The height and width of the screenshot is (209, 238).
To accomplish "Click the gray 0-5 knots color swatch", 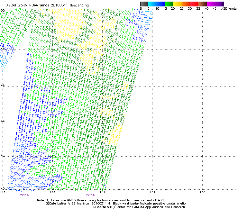I will coord(144,4).
